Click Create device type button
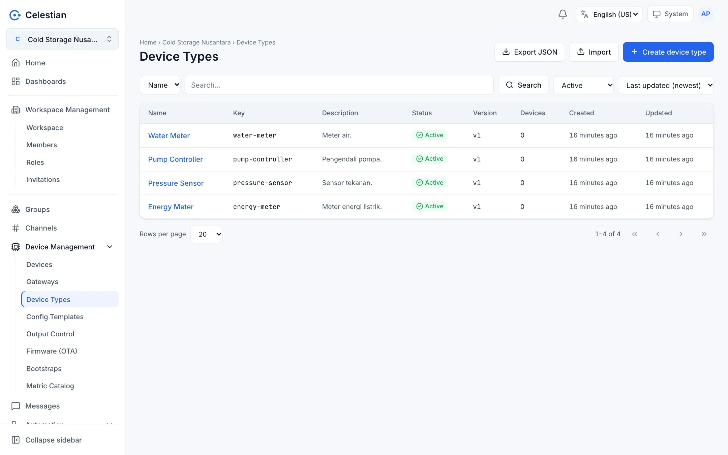Screen dimensions: 728x455 [668, 52]
